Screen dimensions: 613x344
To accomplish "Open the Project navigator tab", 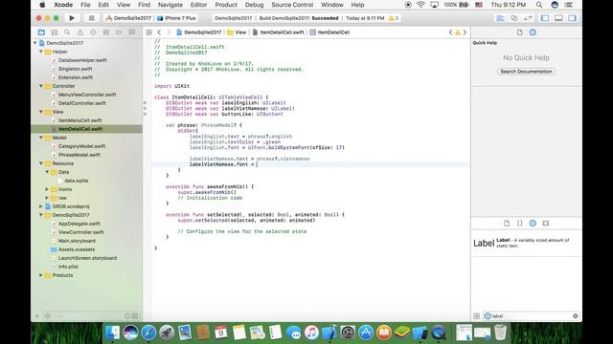I will pyautogui.click(x=41, y=32).
